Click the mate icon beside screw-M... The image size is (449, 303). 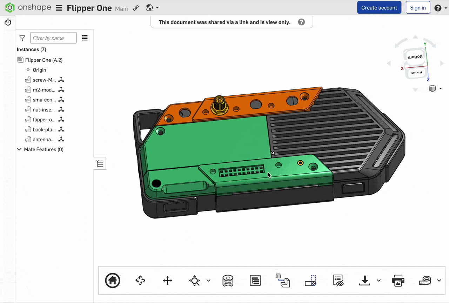tap(61, 80)
